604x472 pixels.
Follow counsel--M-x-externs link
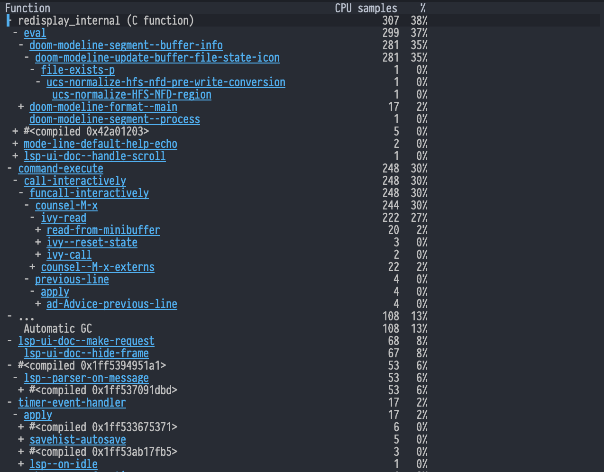click(x=98, y=267)
